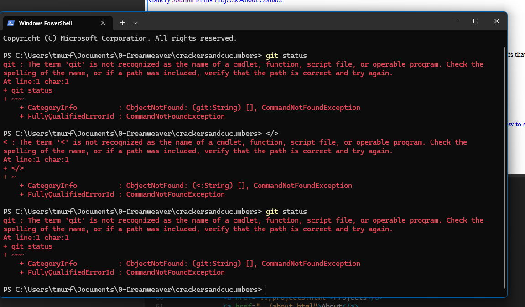Screen dimensions: 525x307
Task: Click the '</>' command typed at the prompt
Action: pyautogui.click(x=272, y=133)
